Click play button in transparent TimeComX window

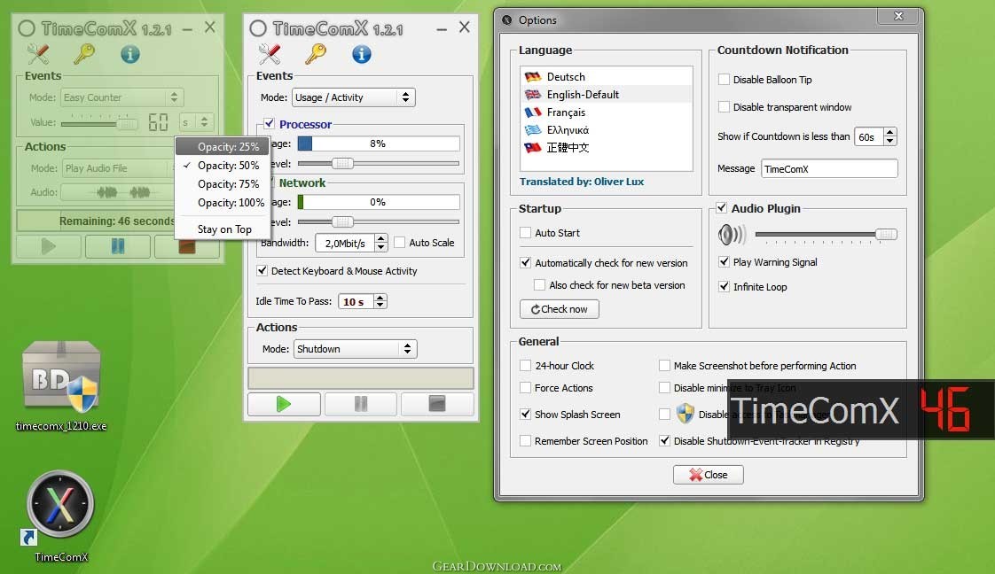coord(48,246)
